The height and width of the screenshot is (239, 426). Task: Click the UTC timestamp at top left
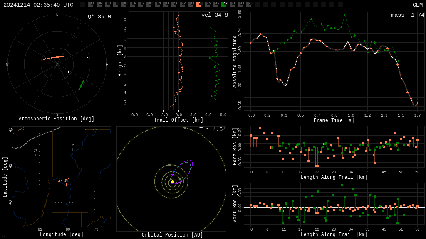[38, 5]
